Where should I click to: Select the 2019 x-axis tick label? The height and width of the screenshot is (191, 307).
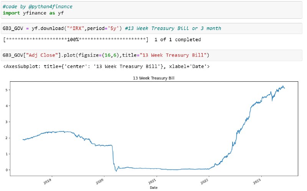click(x=48, y=181)
